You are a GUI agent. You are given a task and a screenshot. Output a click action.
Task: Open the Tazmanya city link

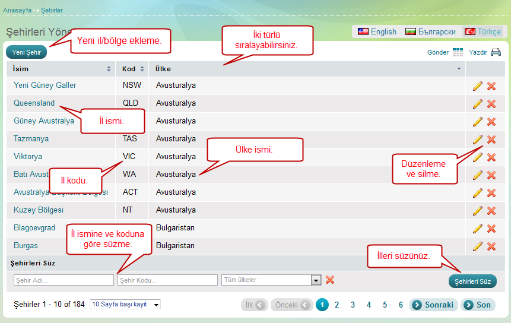(31, 139)
